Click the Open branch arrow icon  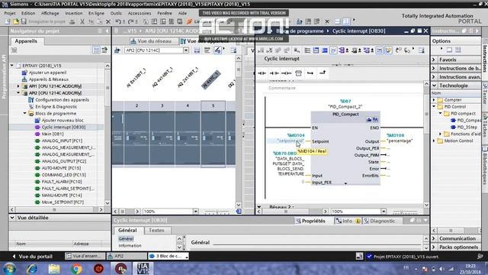(310, 73)
